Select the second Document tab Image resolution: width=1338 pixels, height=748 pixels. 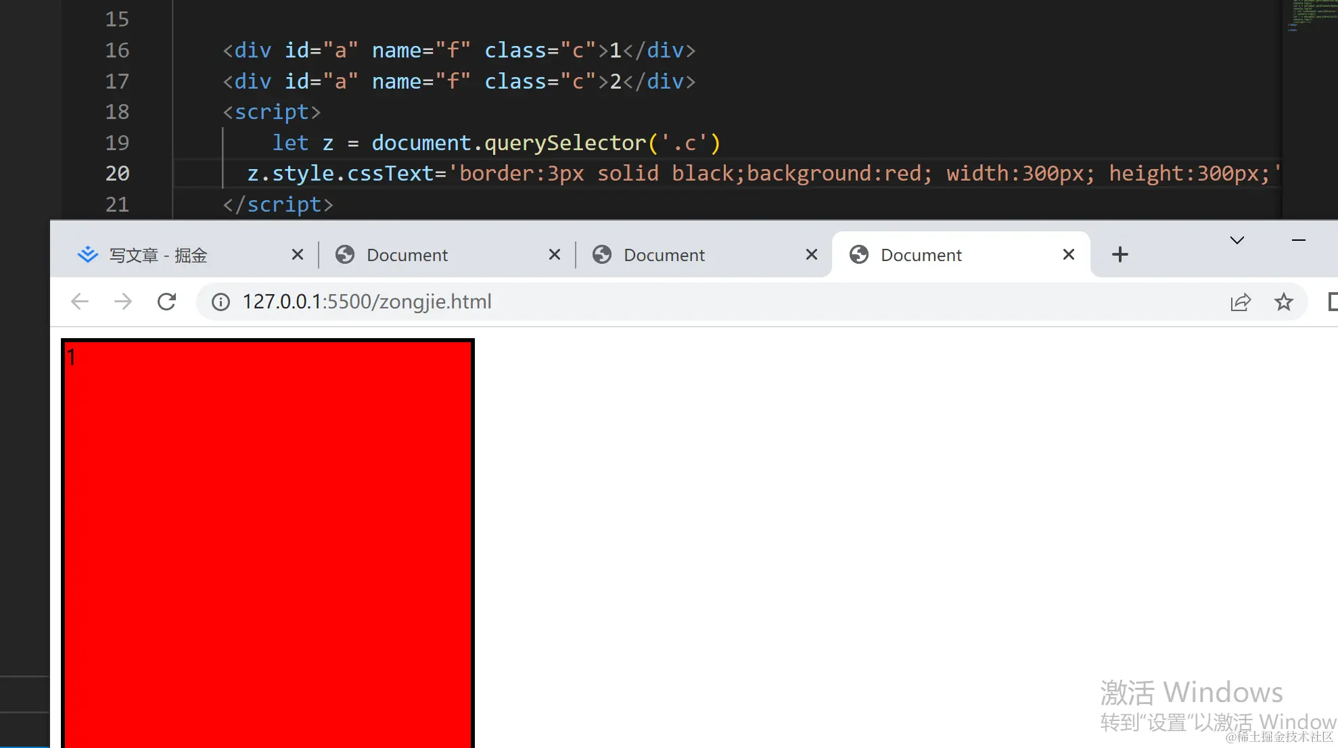(664, 255)
